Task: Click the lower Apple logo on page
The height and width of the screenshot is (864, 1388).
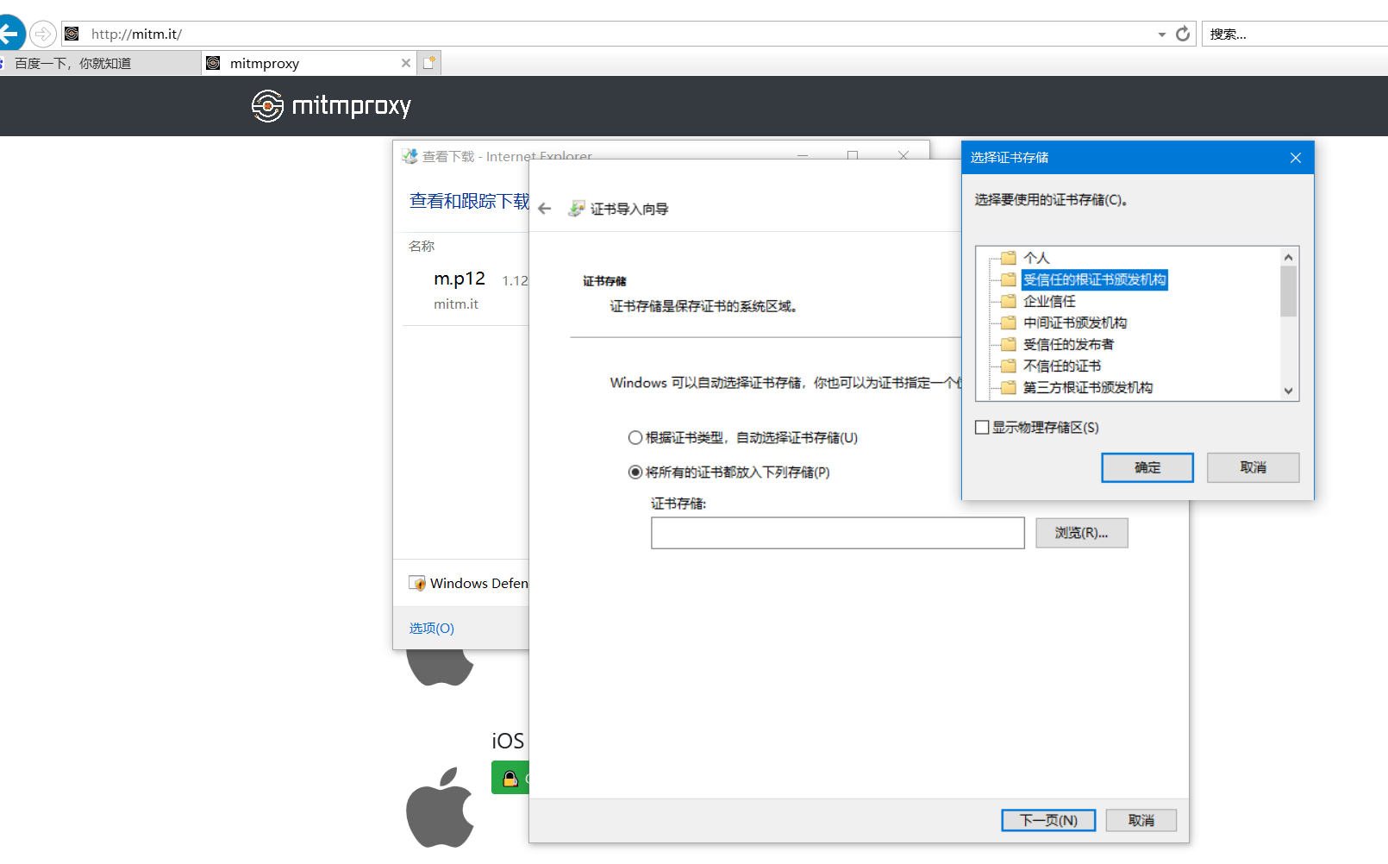Action: [x=441, y=807]
